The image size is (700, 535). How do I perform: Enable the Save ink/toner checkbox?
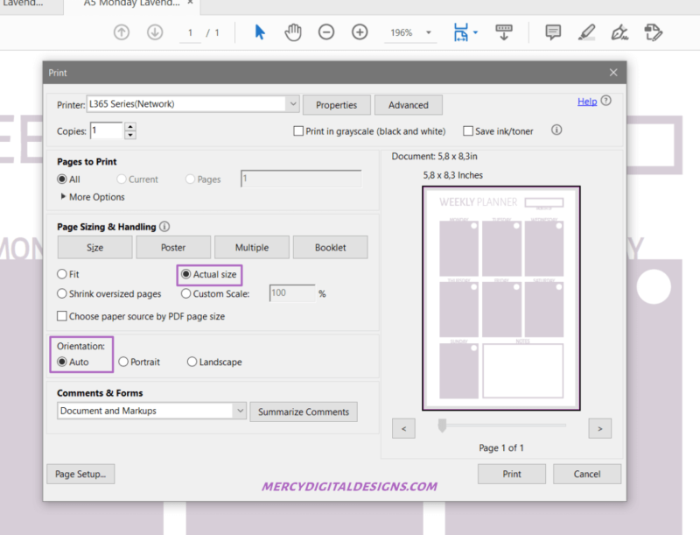tap(469, 130)
